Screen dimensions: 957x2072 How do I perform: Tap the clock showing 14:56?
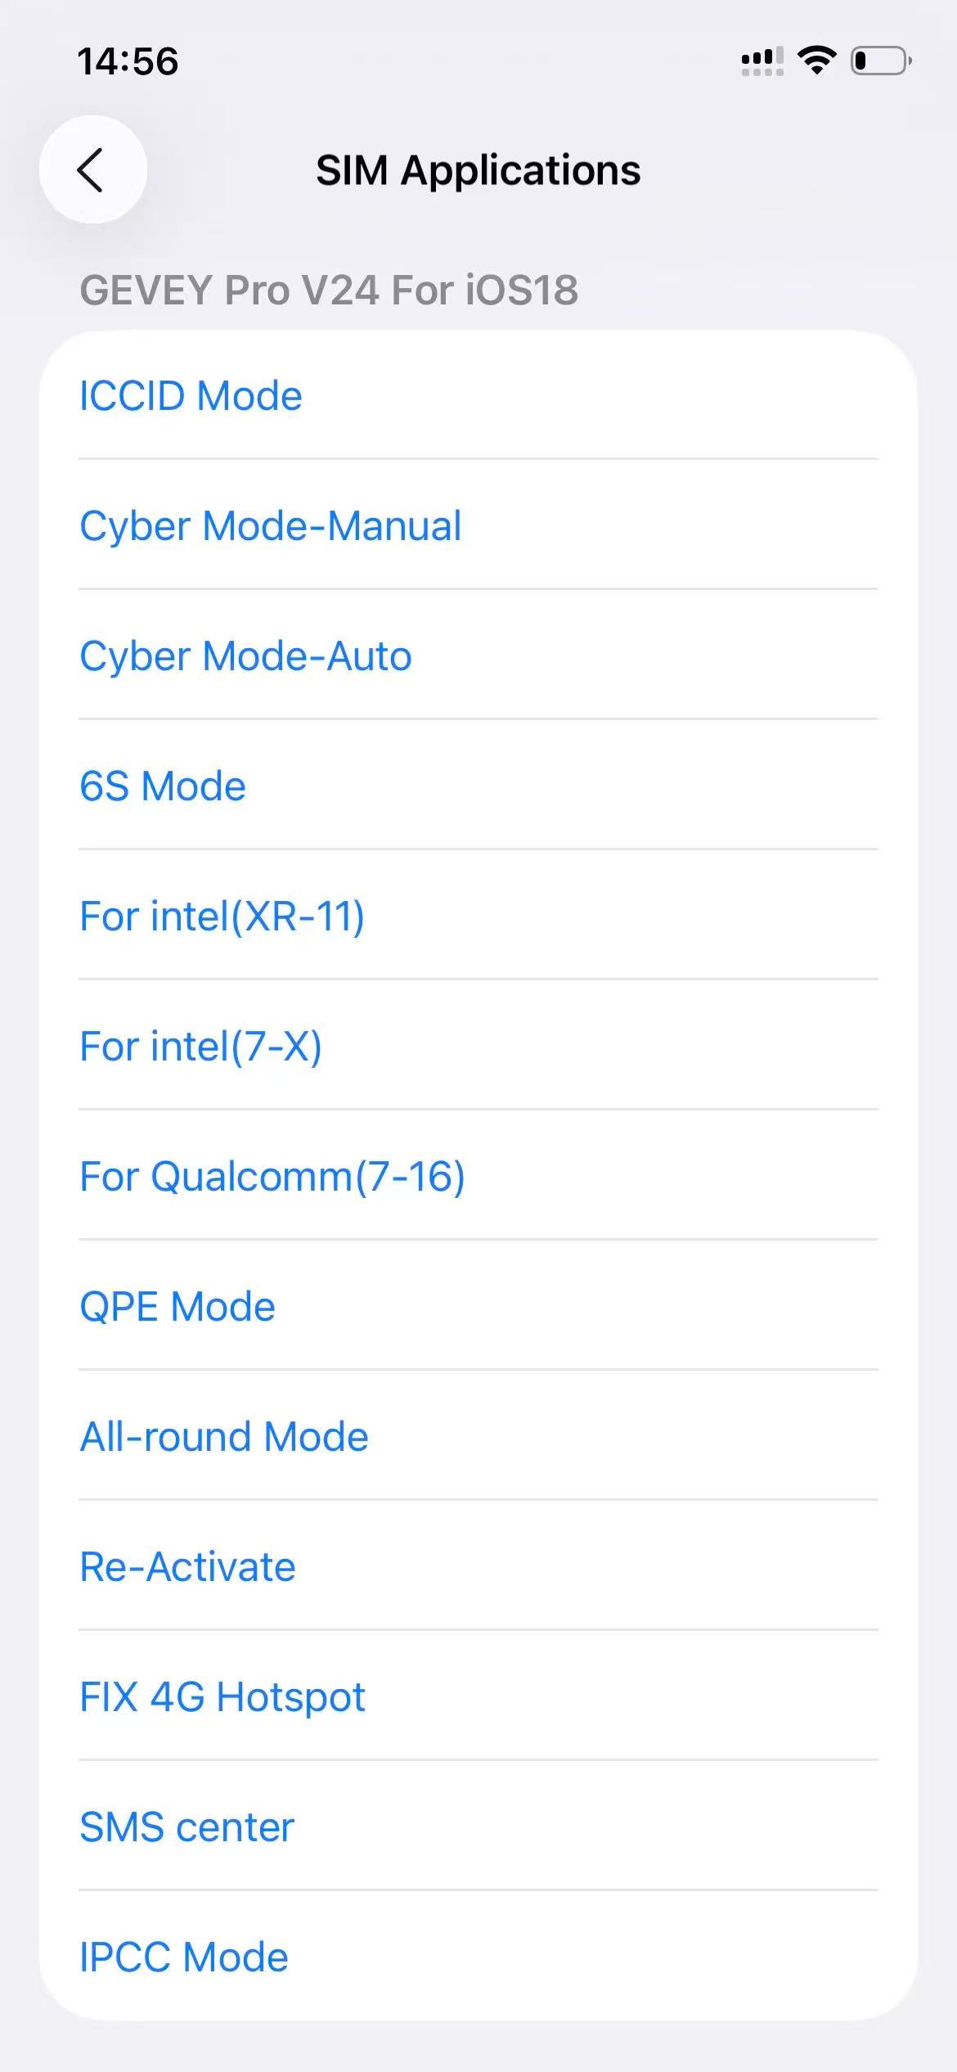click(128, 60)
